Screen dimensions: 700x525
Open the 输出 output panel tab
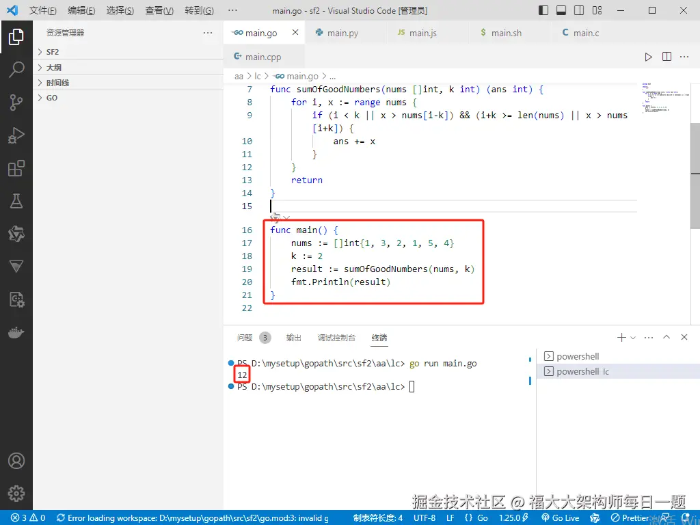pyautogui.click(x=293, y=338)
